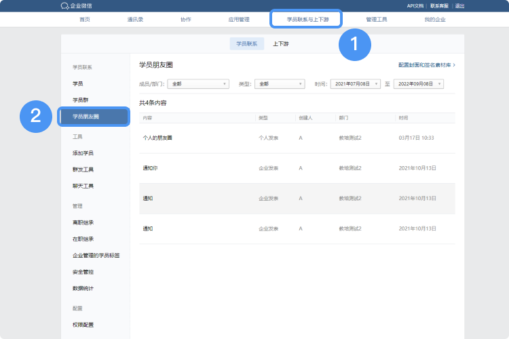Click 教培测试2 in the 个人的朋友圈 row
This screenshot has height=339, width=509.
coord(350,138)
